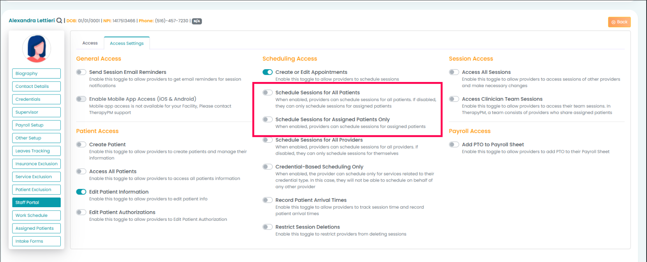Open Leaves Tracking sidebar item
This screenshot has width=647, height=262.
(x=36, y=151)
